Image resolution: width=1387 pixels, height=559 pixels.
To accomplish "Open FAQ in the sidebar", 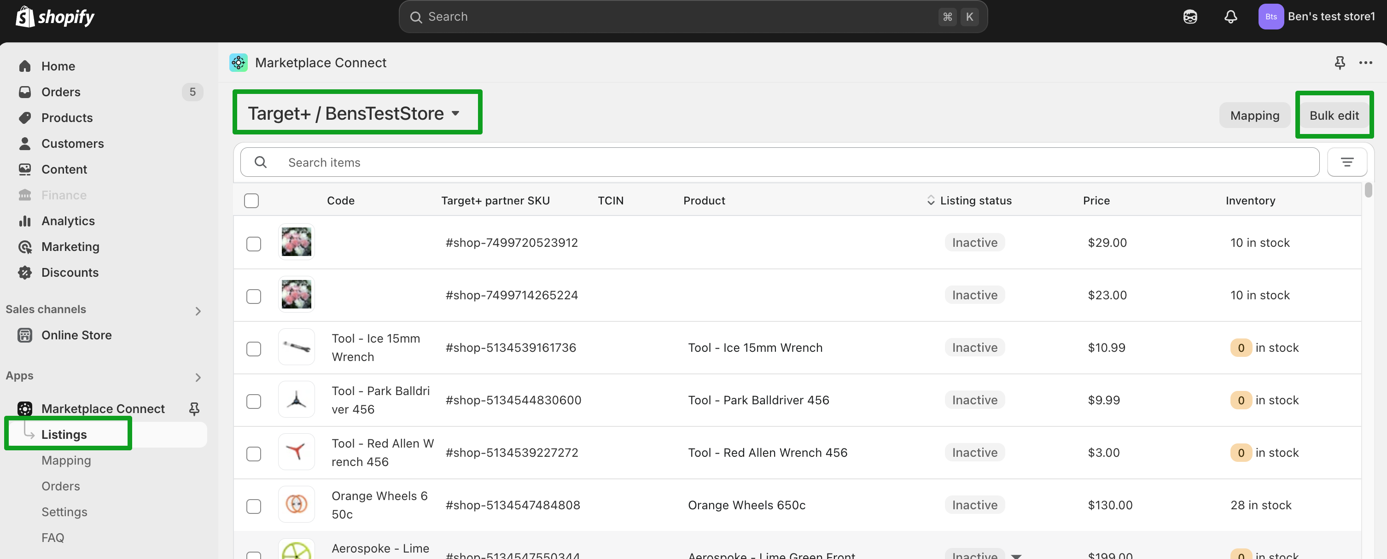I will 52,537.
